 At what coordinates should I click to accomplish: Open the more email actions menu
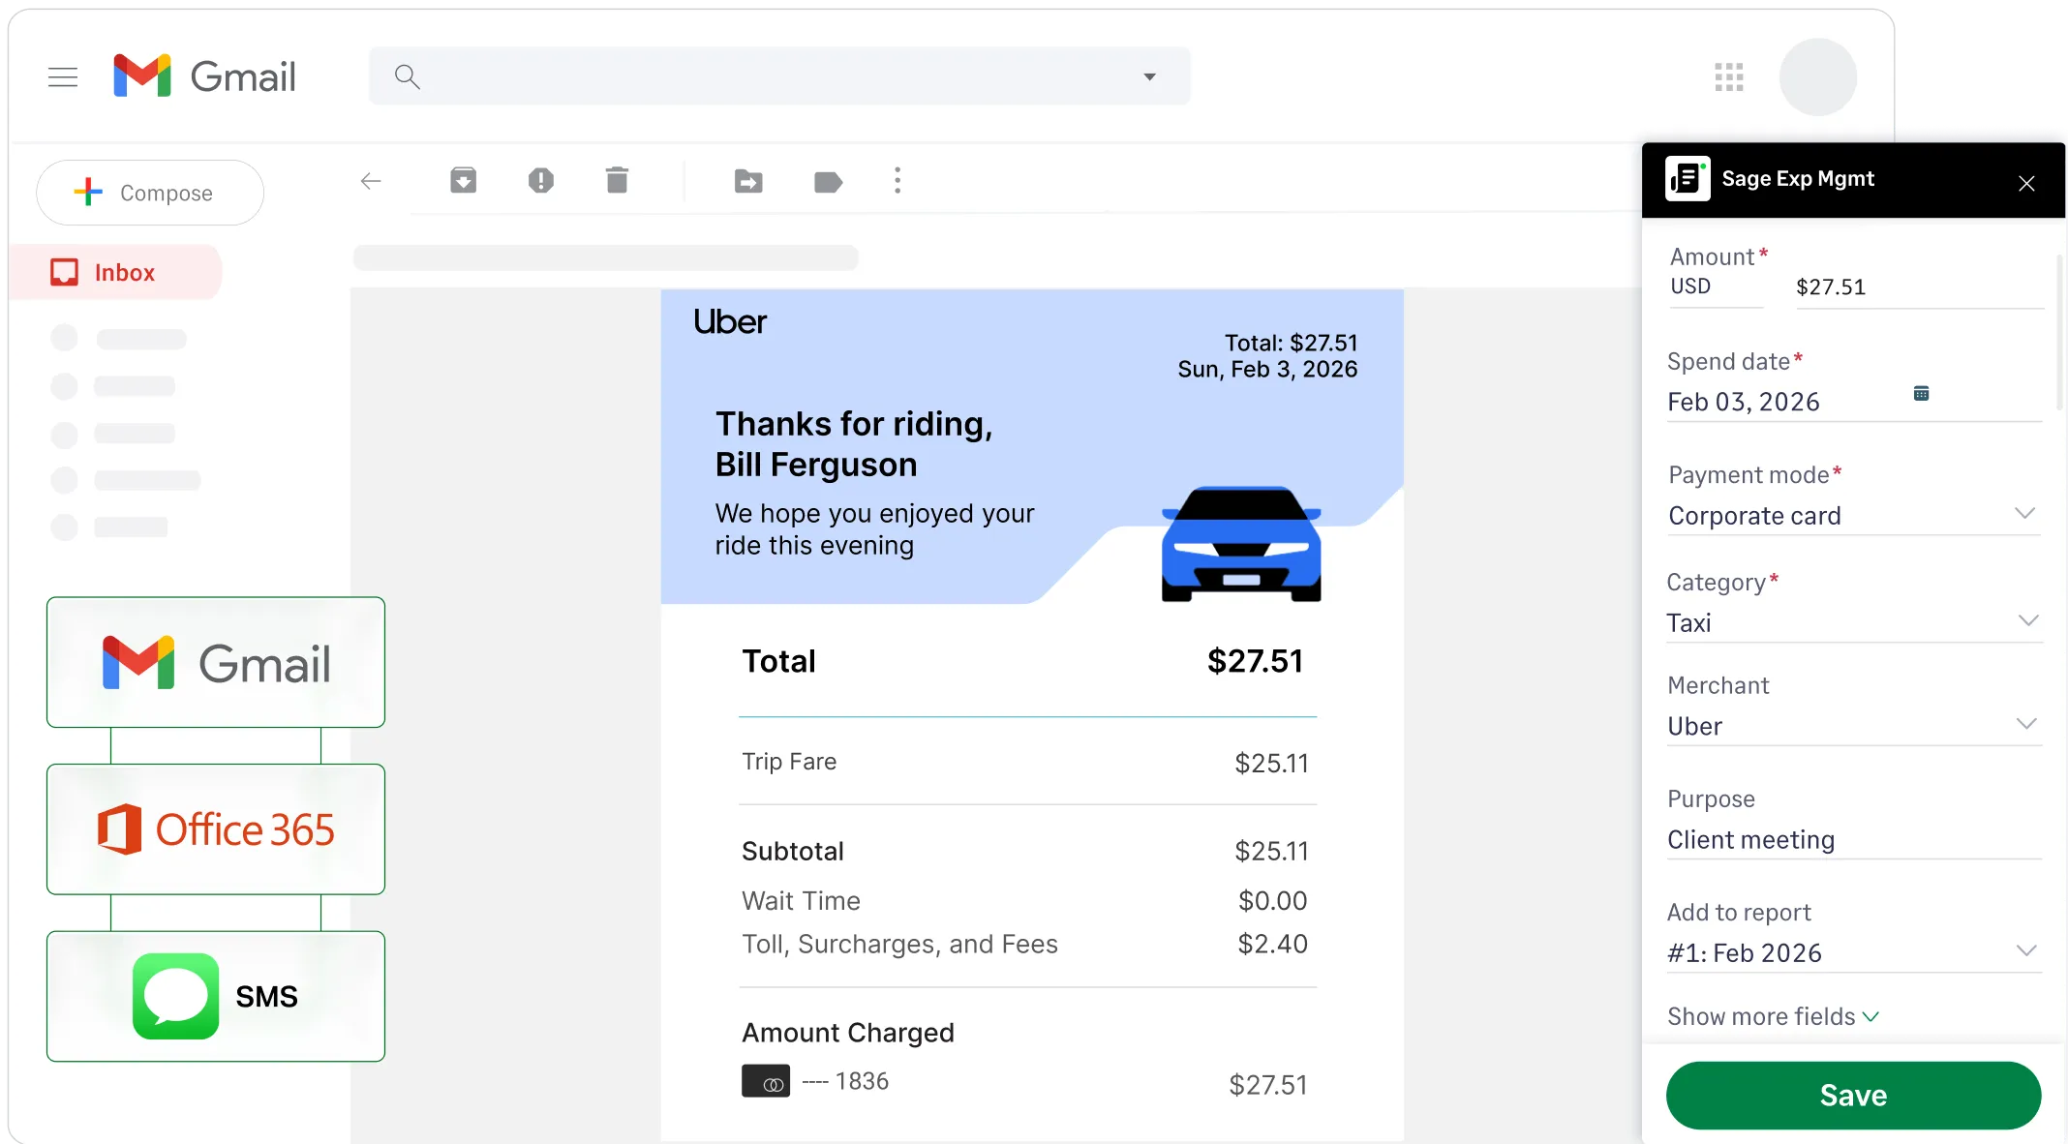coord(897,181)
